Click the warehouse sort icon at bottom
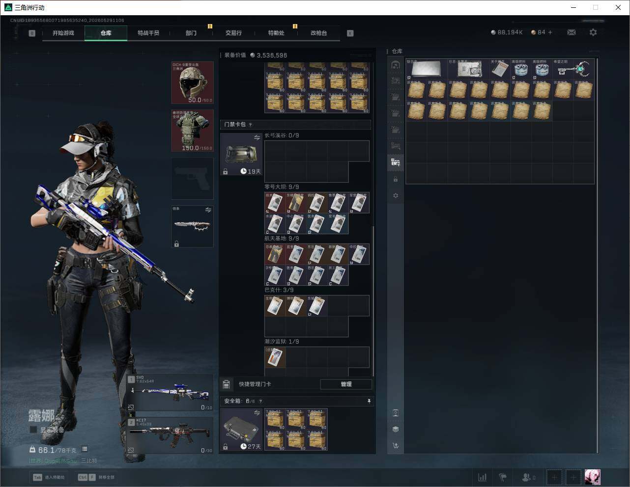The height and width of the screenshot is (487, 630). (x=395, y=445)
